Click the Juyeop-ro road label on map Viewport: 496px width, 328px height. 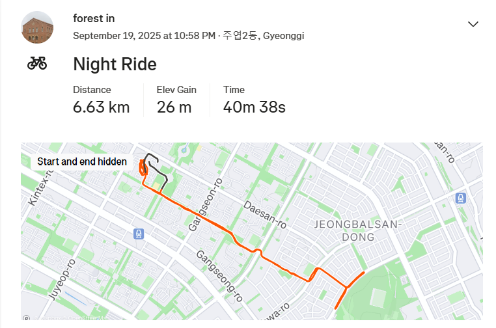pyautogui.click(x=62, y=280)
